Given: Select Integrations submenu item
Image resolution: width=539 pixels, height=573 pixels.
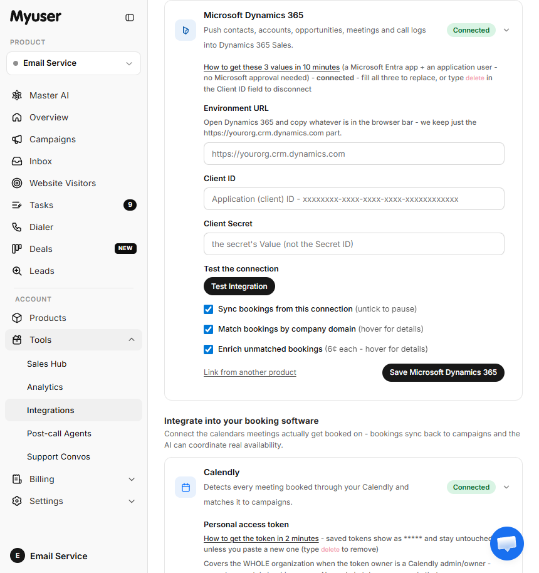Looking at the screenshot, I should (x=73, y=410).
